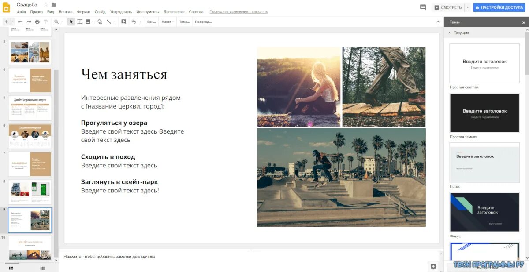This screenshot has height=272, width=529.
Task: Open the comments history icon
Action: [423, 7]
